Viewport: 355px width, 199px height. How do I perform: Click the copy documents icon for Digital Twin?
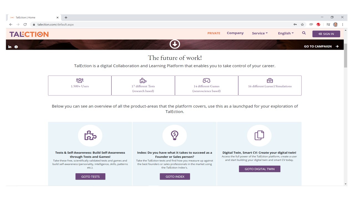click(259, 135)
